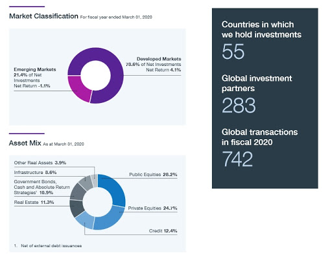The height and width of the screenshot is (264, 332).
Task: Click the Emerging Markets magenta donut segment
Action: 78,89
